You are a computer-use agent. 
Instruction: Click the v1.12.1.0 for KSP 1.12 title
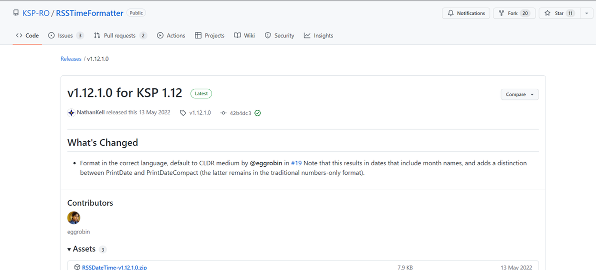click(x=124, y=93)
